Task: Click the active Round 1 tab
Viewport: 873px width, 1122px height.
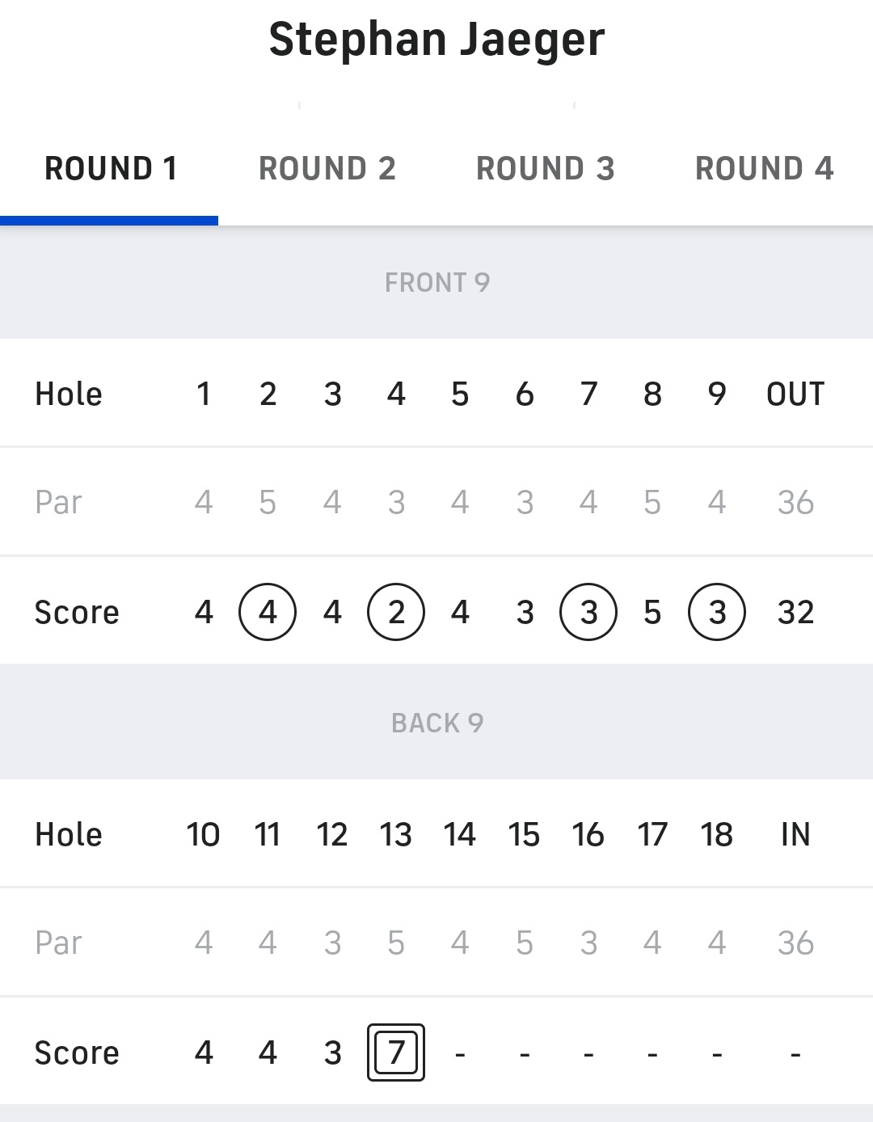Action: tap(110, 168)
